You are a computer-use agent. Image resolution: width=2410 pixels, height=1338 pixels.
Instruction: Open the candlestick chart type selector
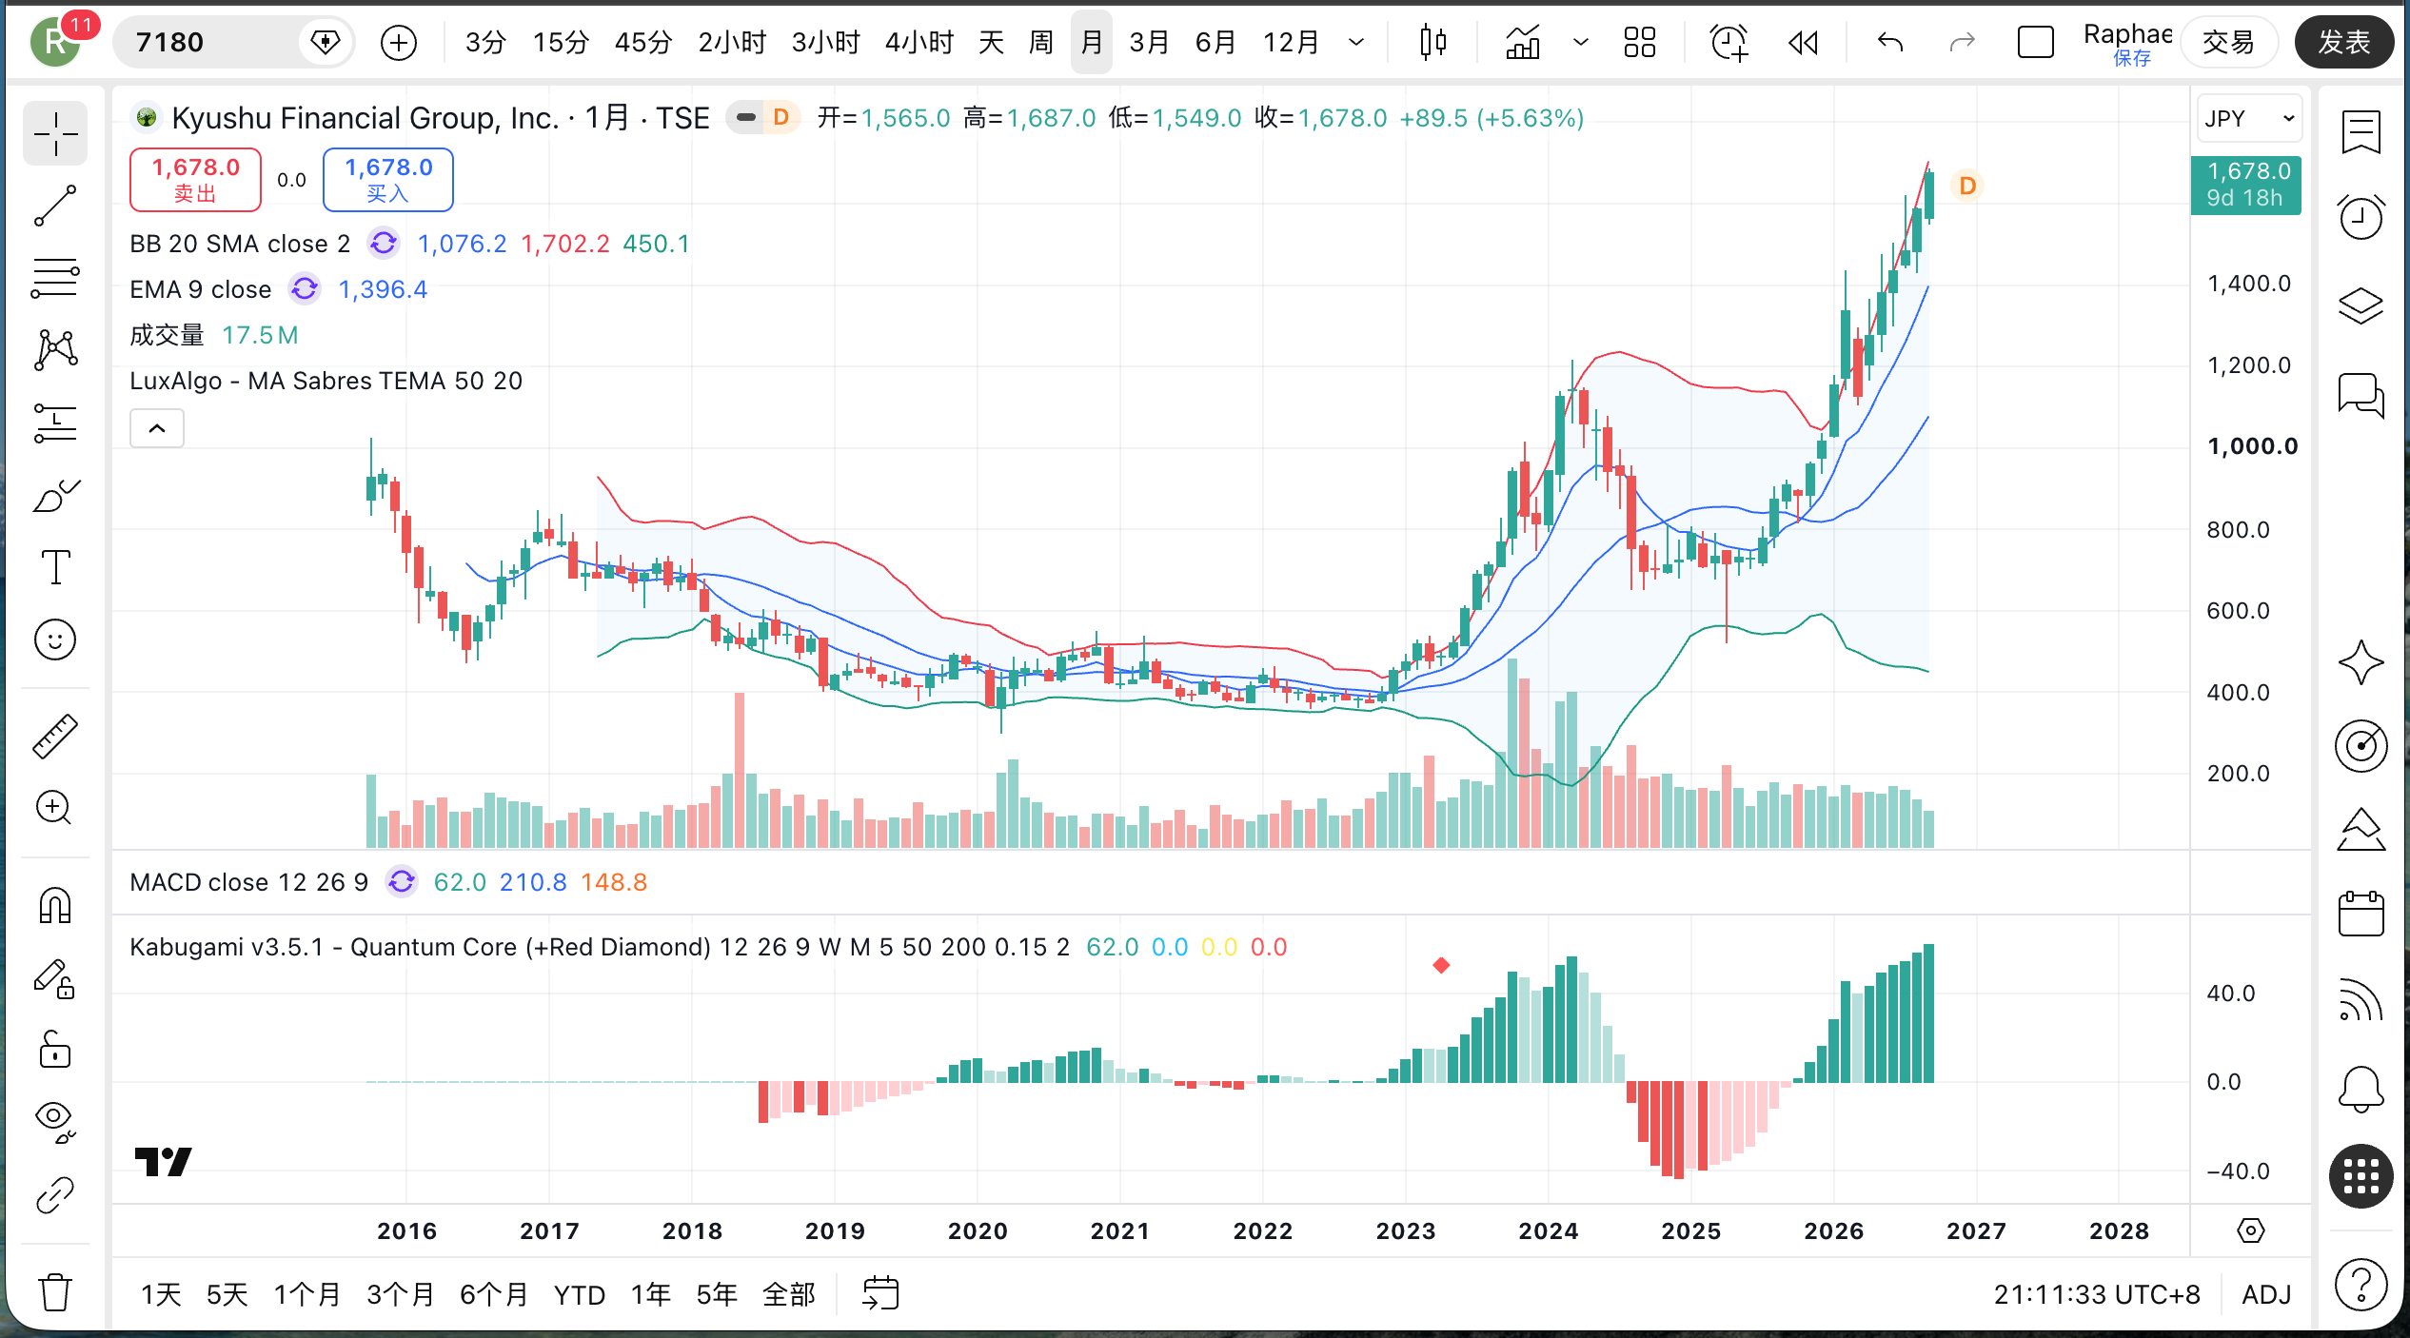[x=1433, y=43]
